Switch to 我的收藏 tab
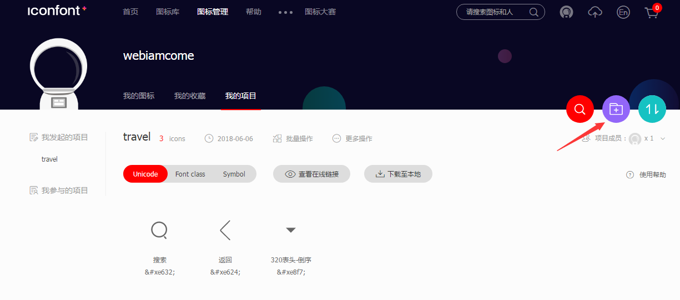 190,96
